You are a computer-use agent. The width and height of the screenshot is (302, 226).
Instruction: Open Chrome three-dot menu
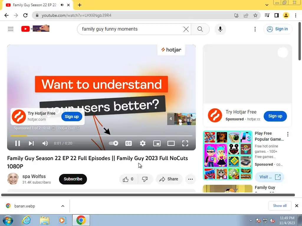pos(296,15)
